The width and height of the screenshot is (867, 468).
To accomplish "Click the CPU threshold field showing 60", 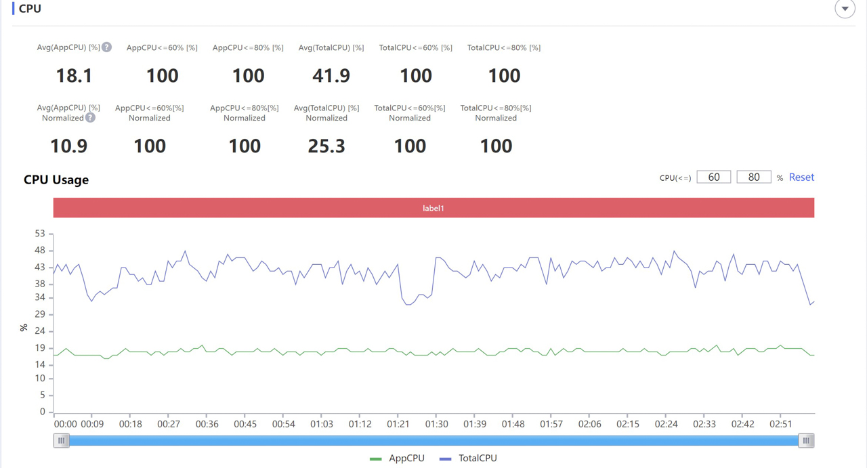I will pos(713,177).
